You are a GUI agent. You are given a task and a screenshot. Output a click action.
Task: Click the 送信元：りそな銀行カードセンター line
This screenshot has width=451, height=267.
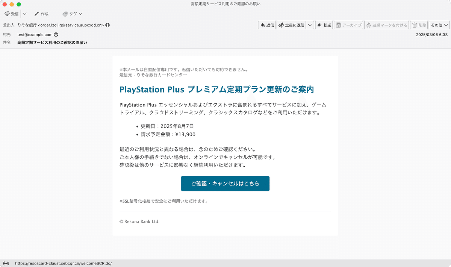(x=153, y=75)
